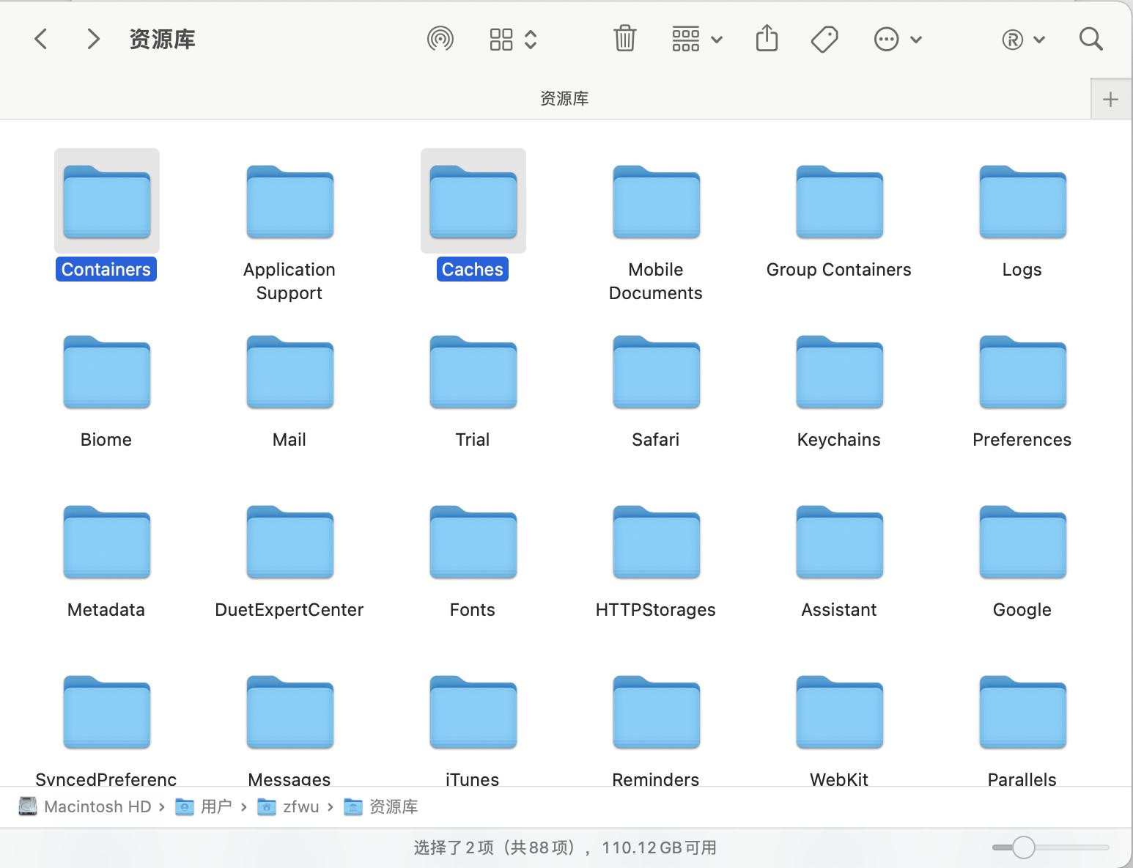
Task: Open the dropdown beside the R circle icon
Action: tap(1039, 39)
